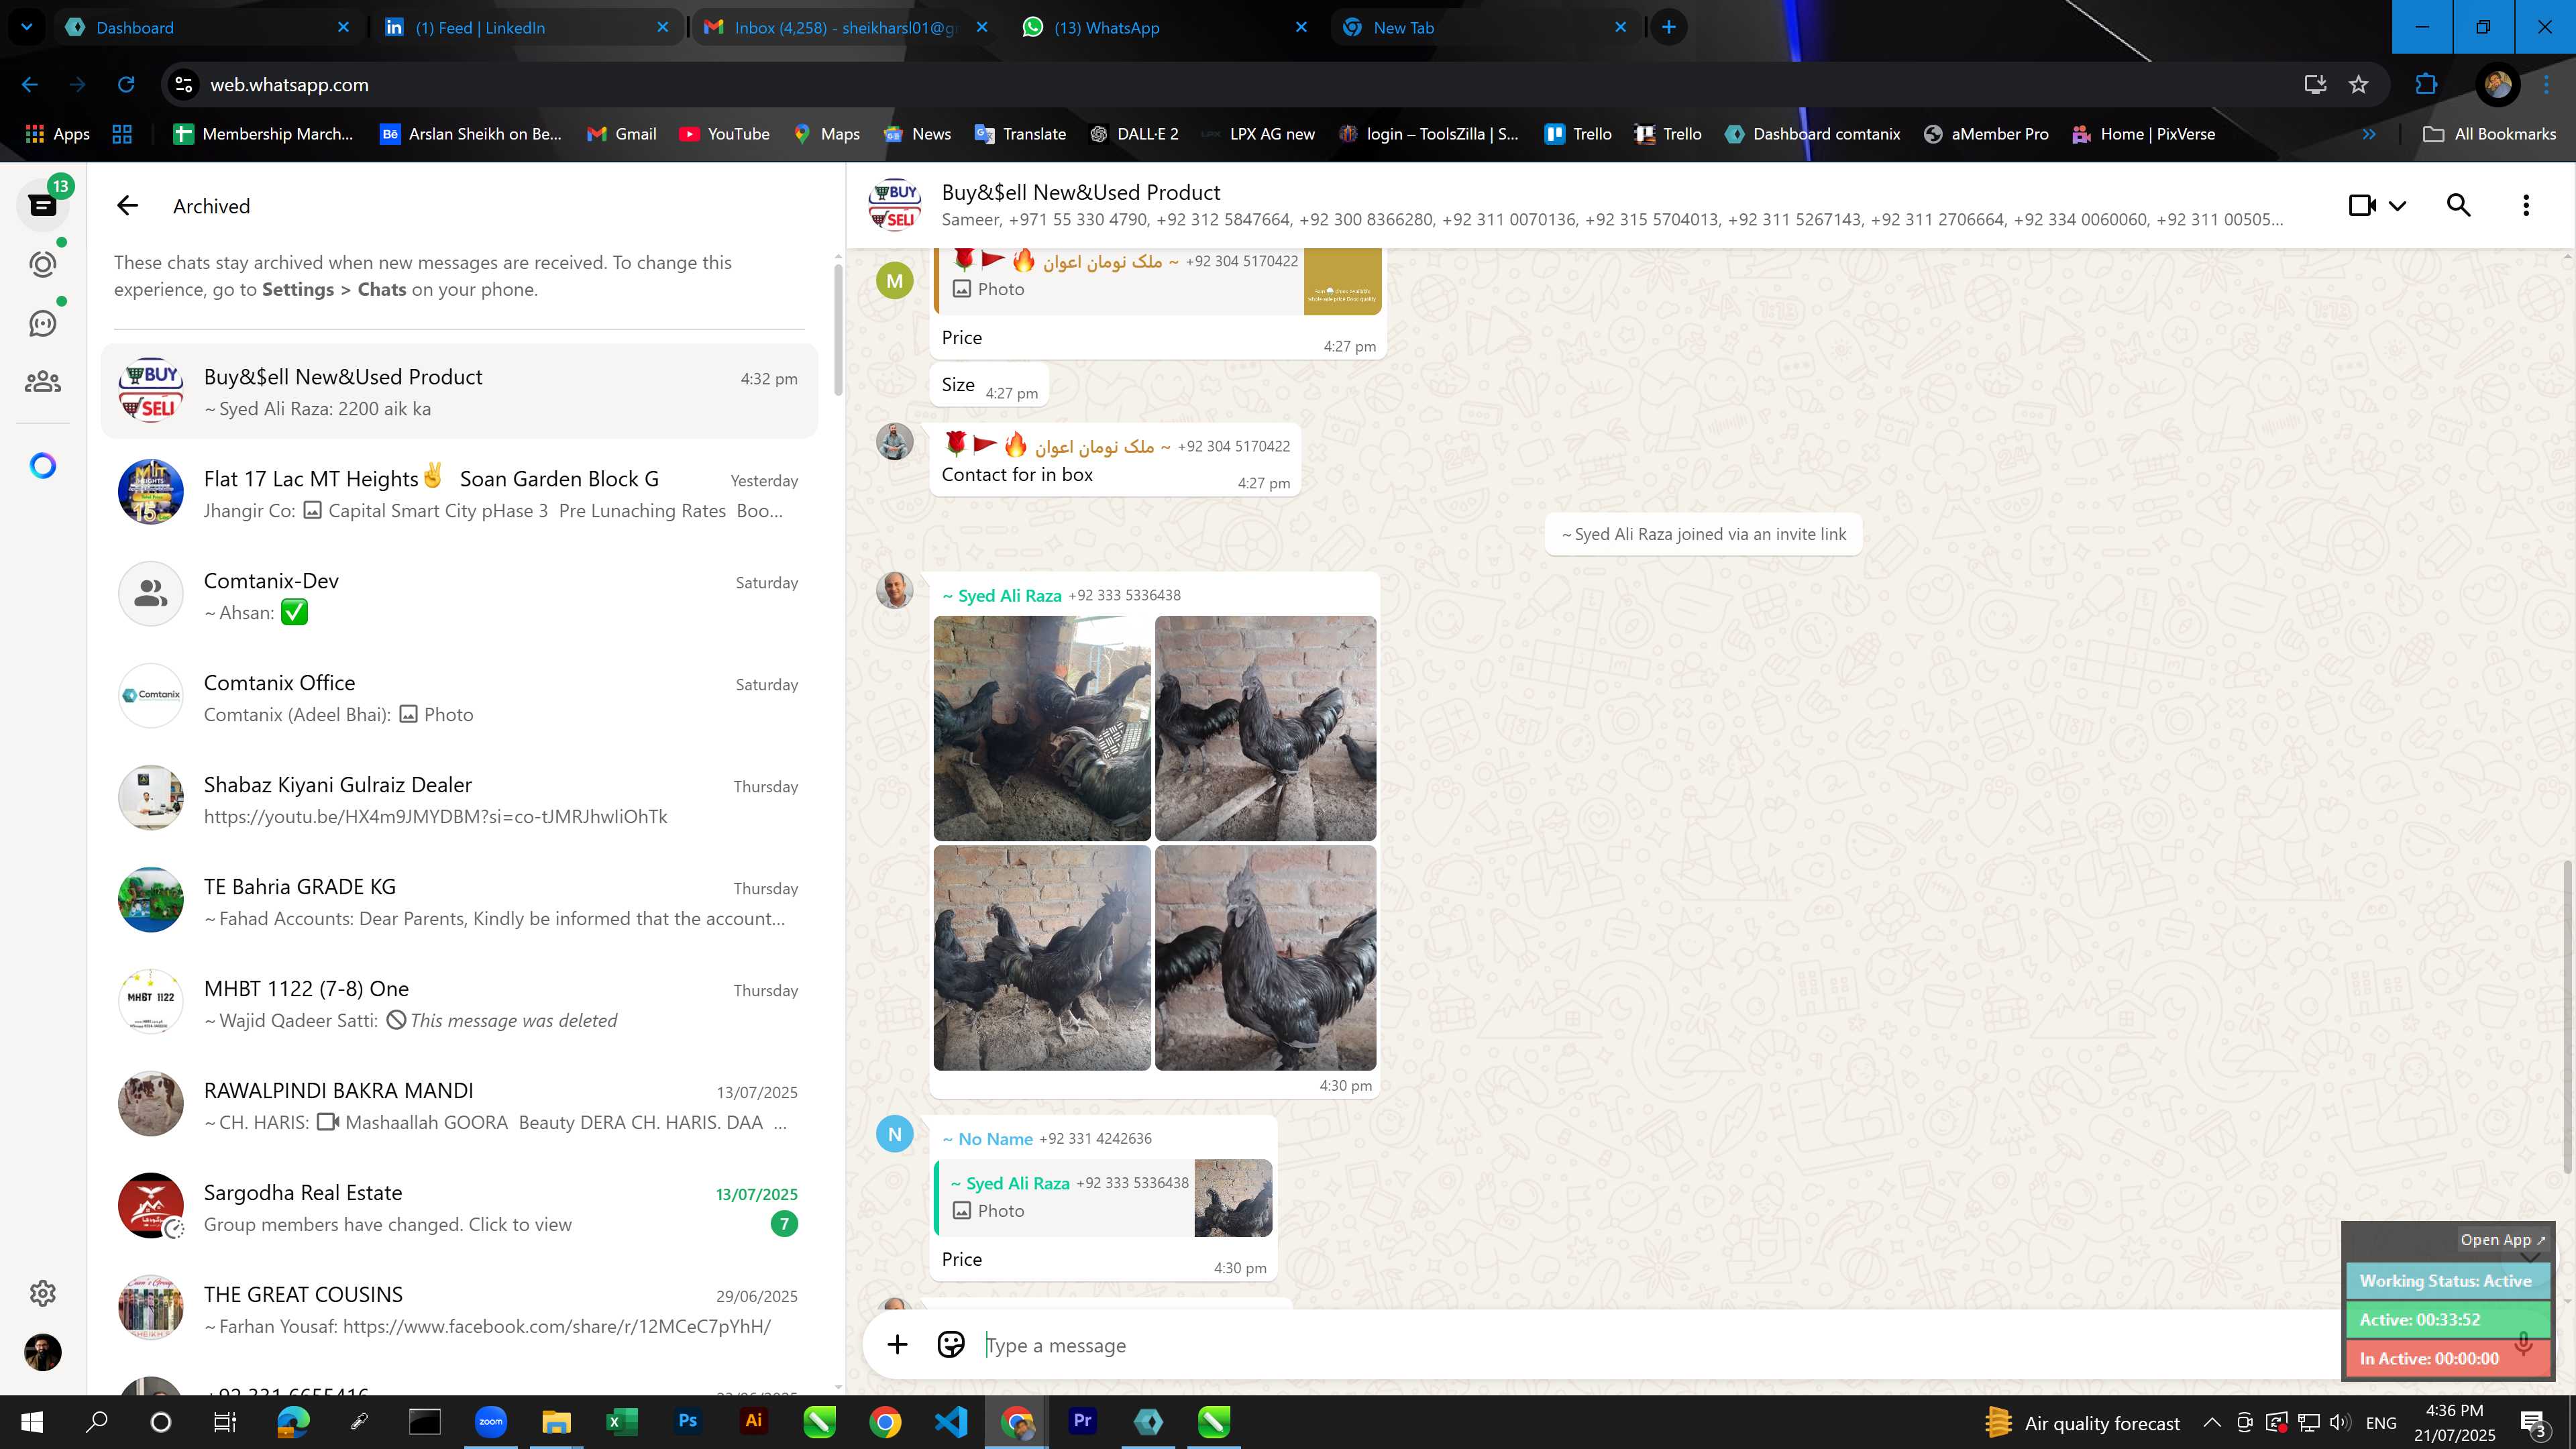Click the Open App button in tracker widget
Viewport: 2576px width, 1449px height.
click(x=2503, y=1239)
